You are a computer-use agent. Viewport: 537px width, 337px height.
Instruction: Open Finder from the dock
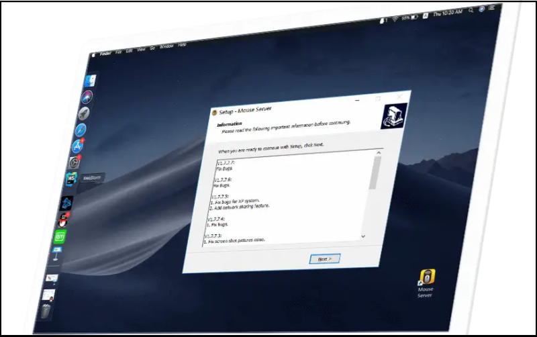click(91, 81)
